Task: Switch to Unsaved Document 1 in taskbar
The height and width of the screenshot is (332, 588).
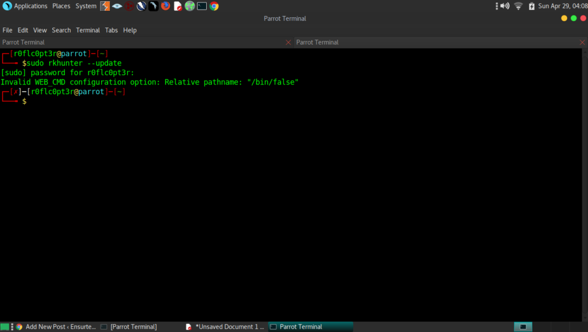Action: click(225, 327)
